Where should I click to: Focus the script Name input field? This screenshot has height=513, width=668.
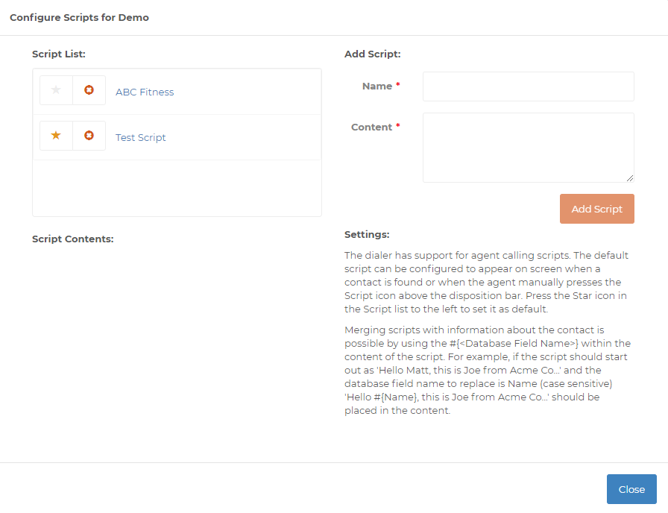point(529,86)
